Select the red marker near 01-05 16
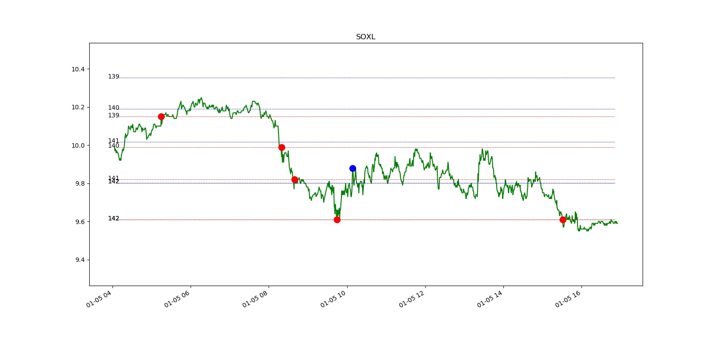This screenshot has width=714, height=357. [x=563, y=220]
